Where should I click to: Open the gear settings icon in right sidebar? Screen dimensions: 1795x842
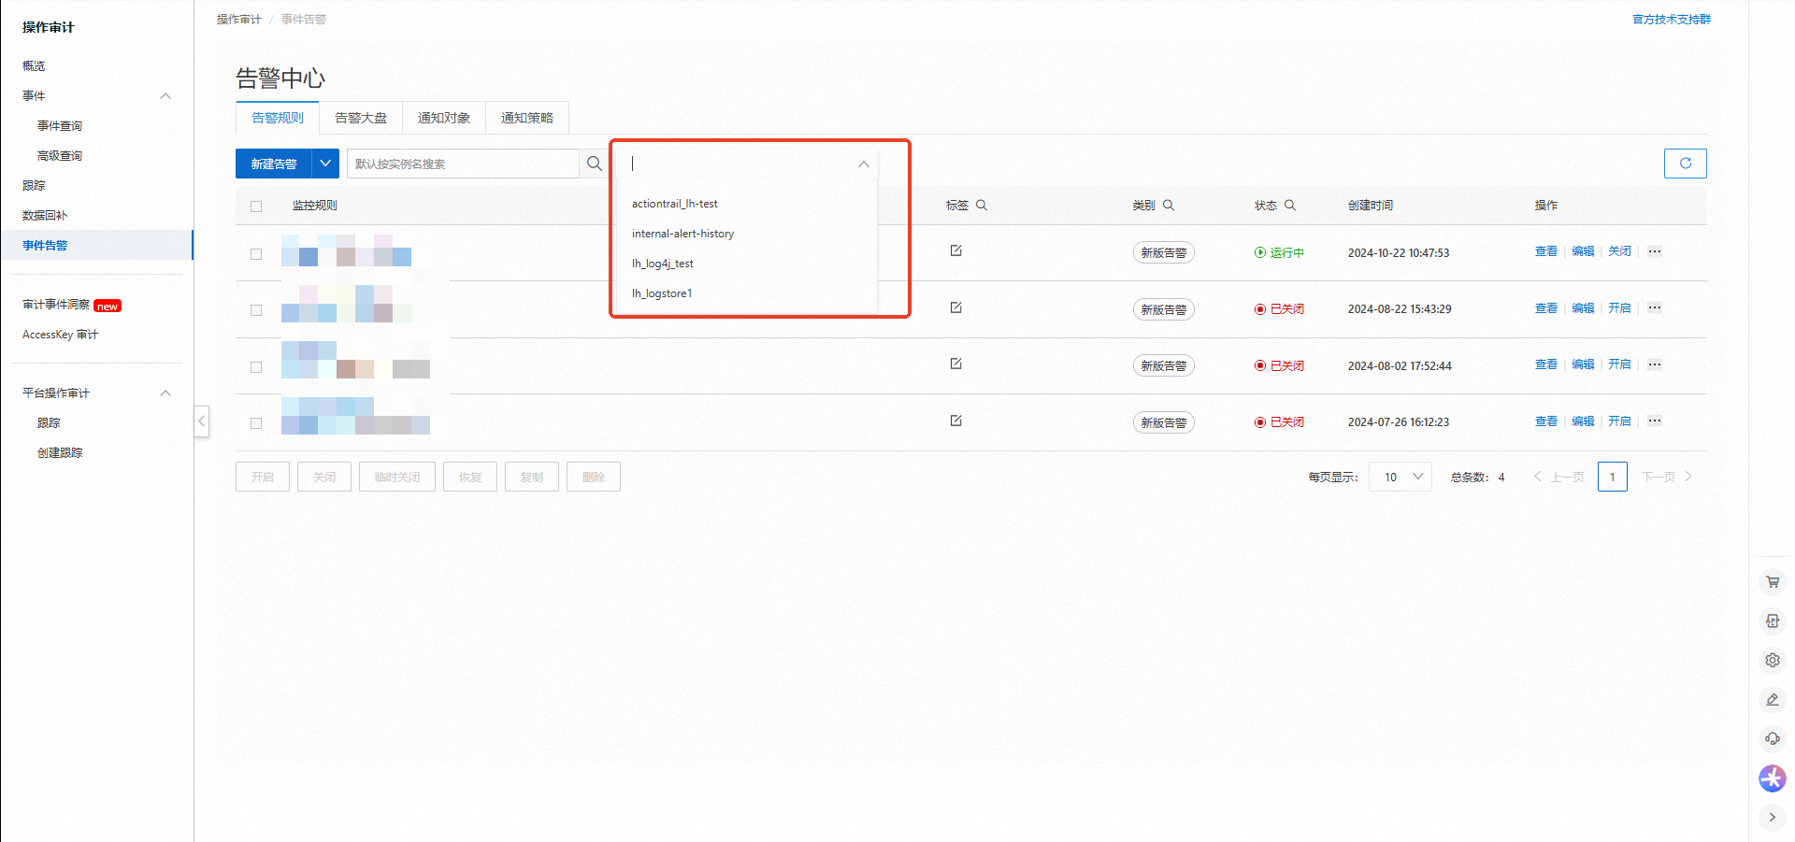click(x=1773, y=661)
